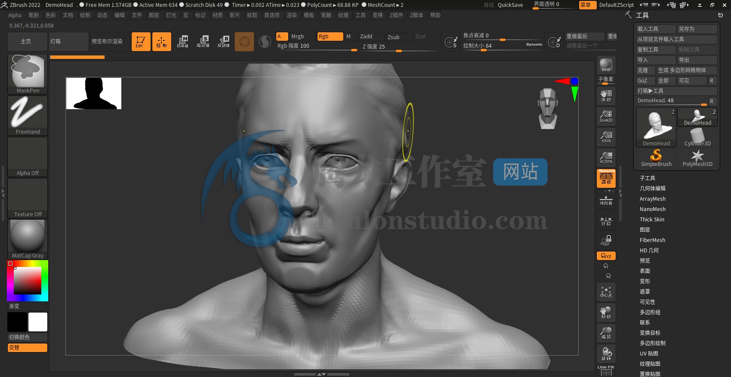Expand the 多边形组 polygroups section
731x377 pixels.
[x=650, y=312]
